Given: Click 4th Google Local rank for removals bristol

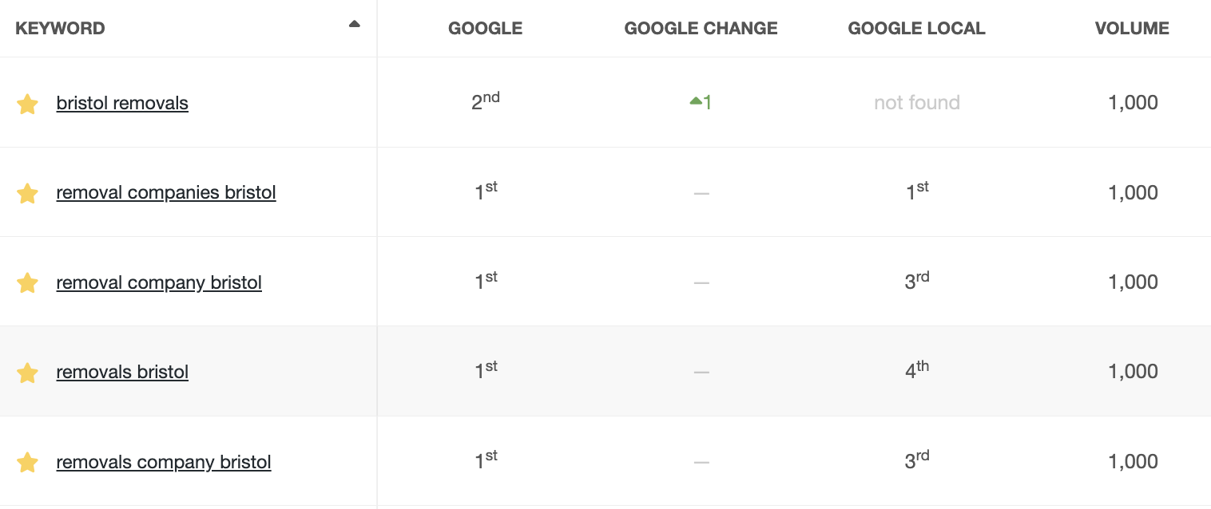Looking at the screenshot, I should tap(916, 371).
